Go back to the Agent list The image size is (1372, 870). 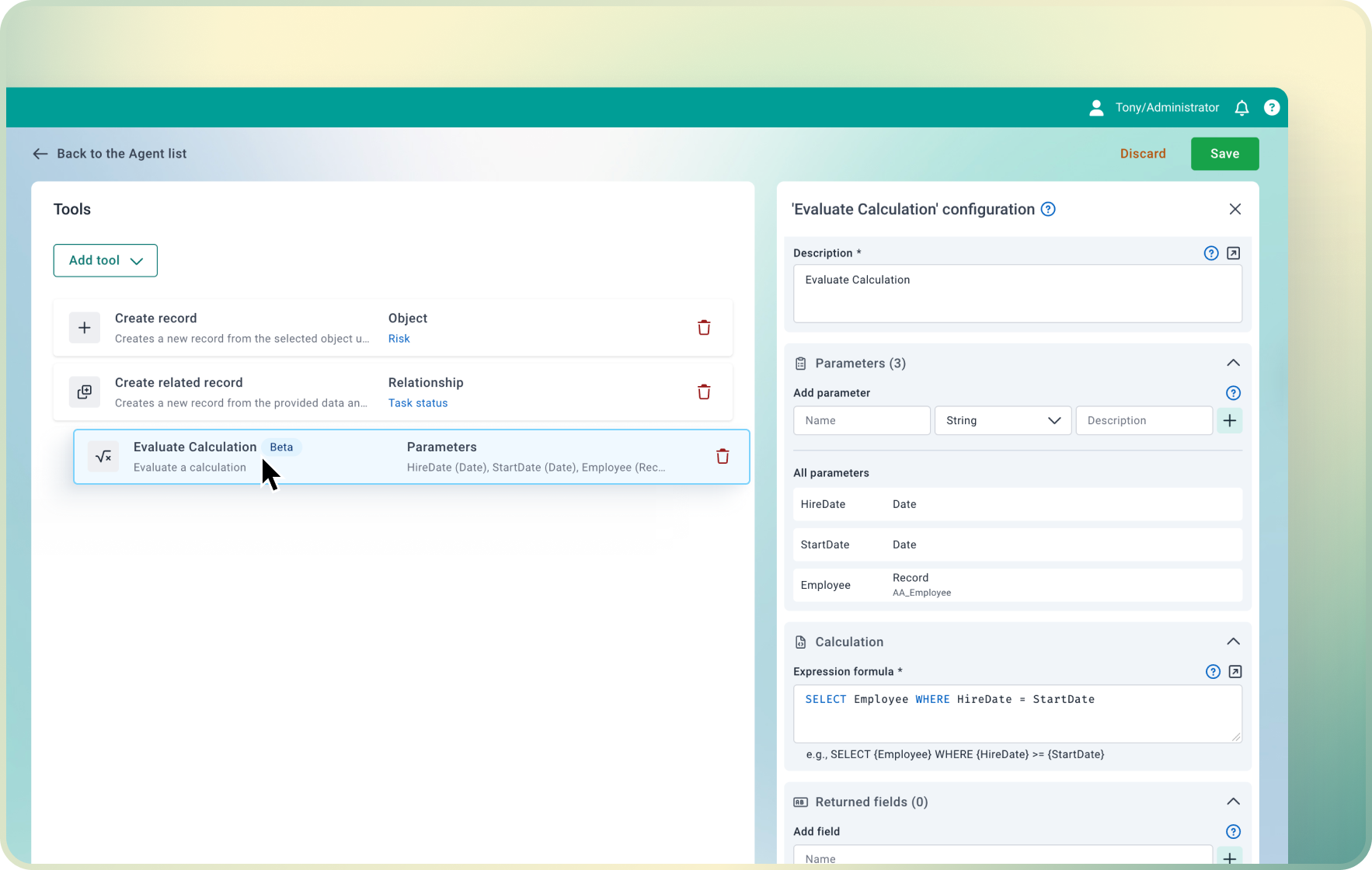[110, 154]
